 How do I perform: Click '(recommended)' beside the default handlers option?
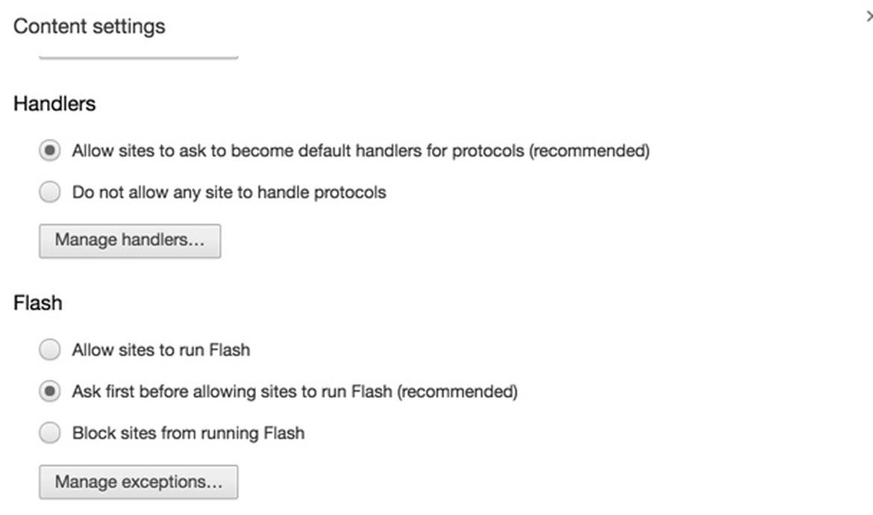coord(589,151)
